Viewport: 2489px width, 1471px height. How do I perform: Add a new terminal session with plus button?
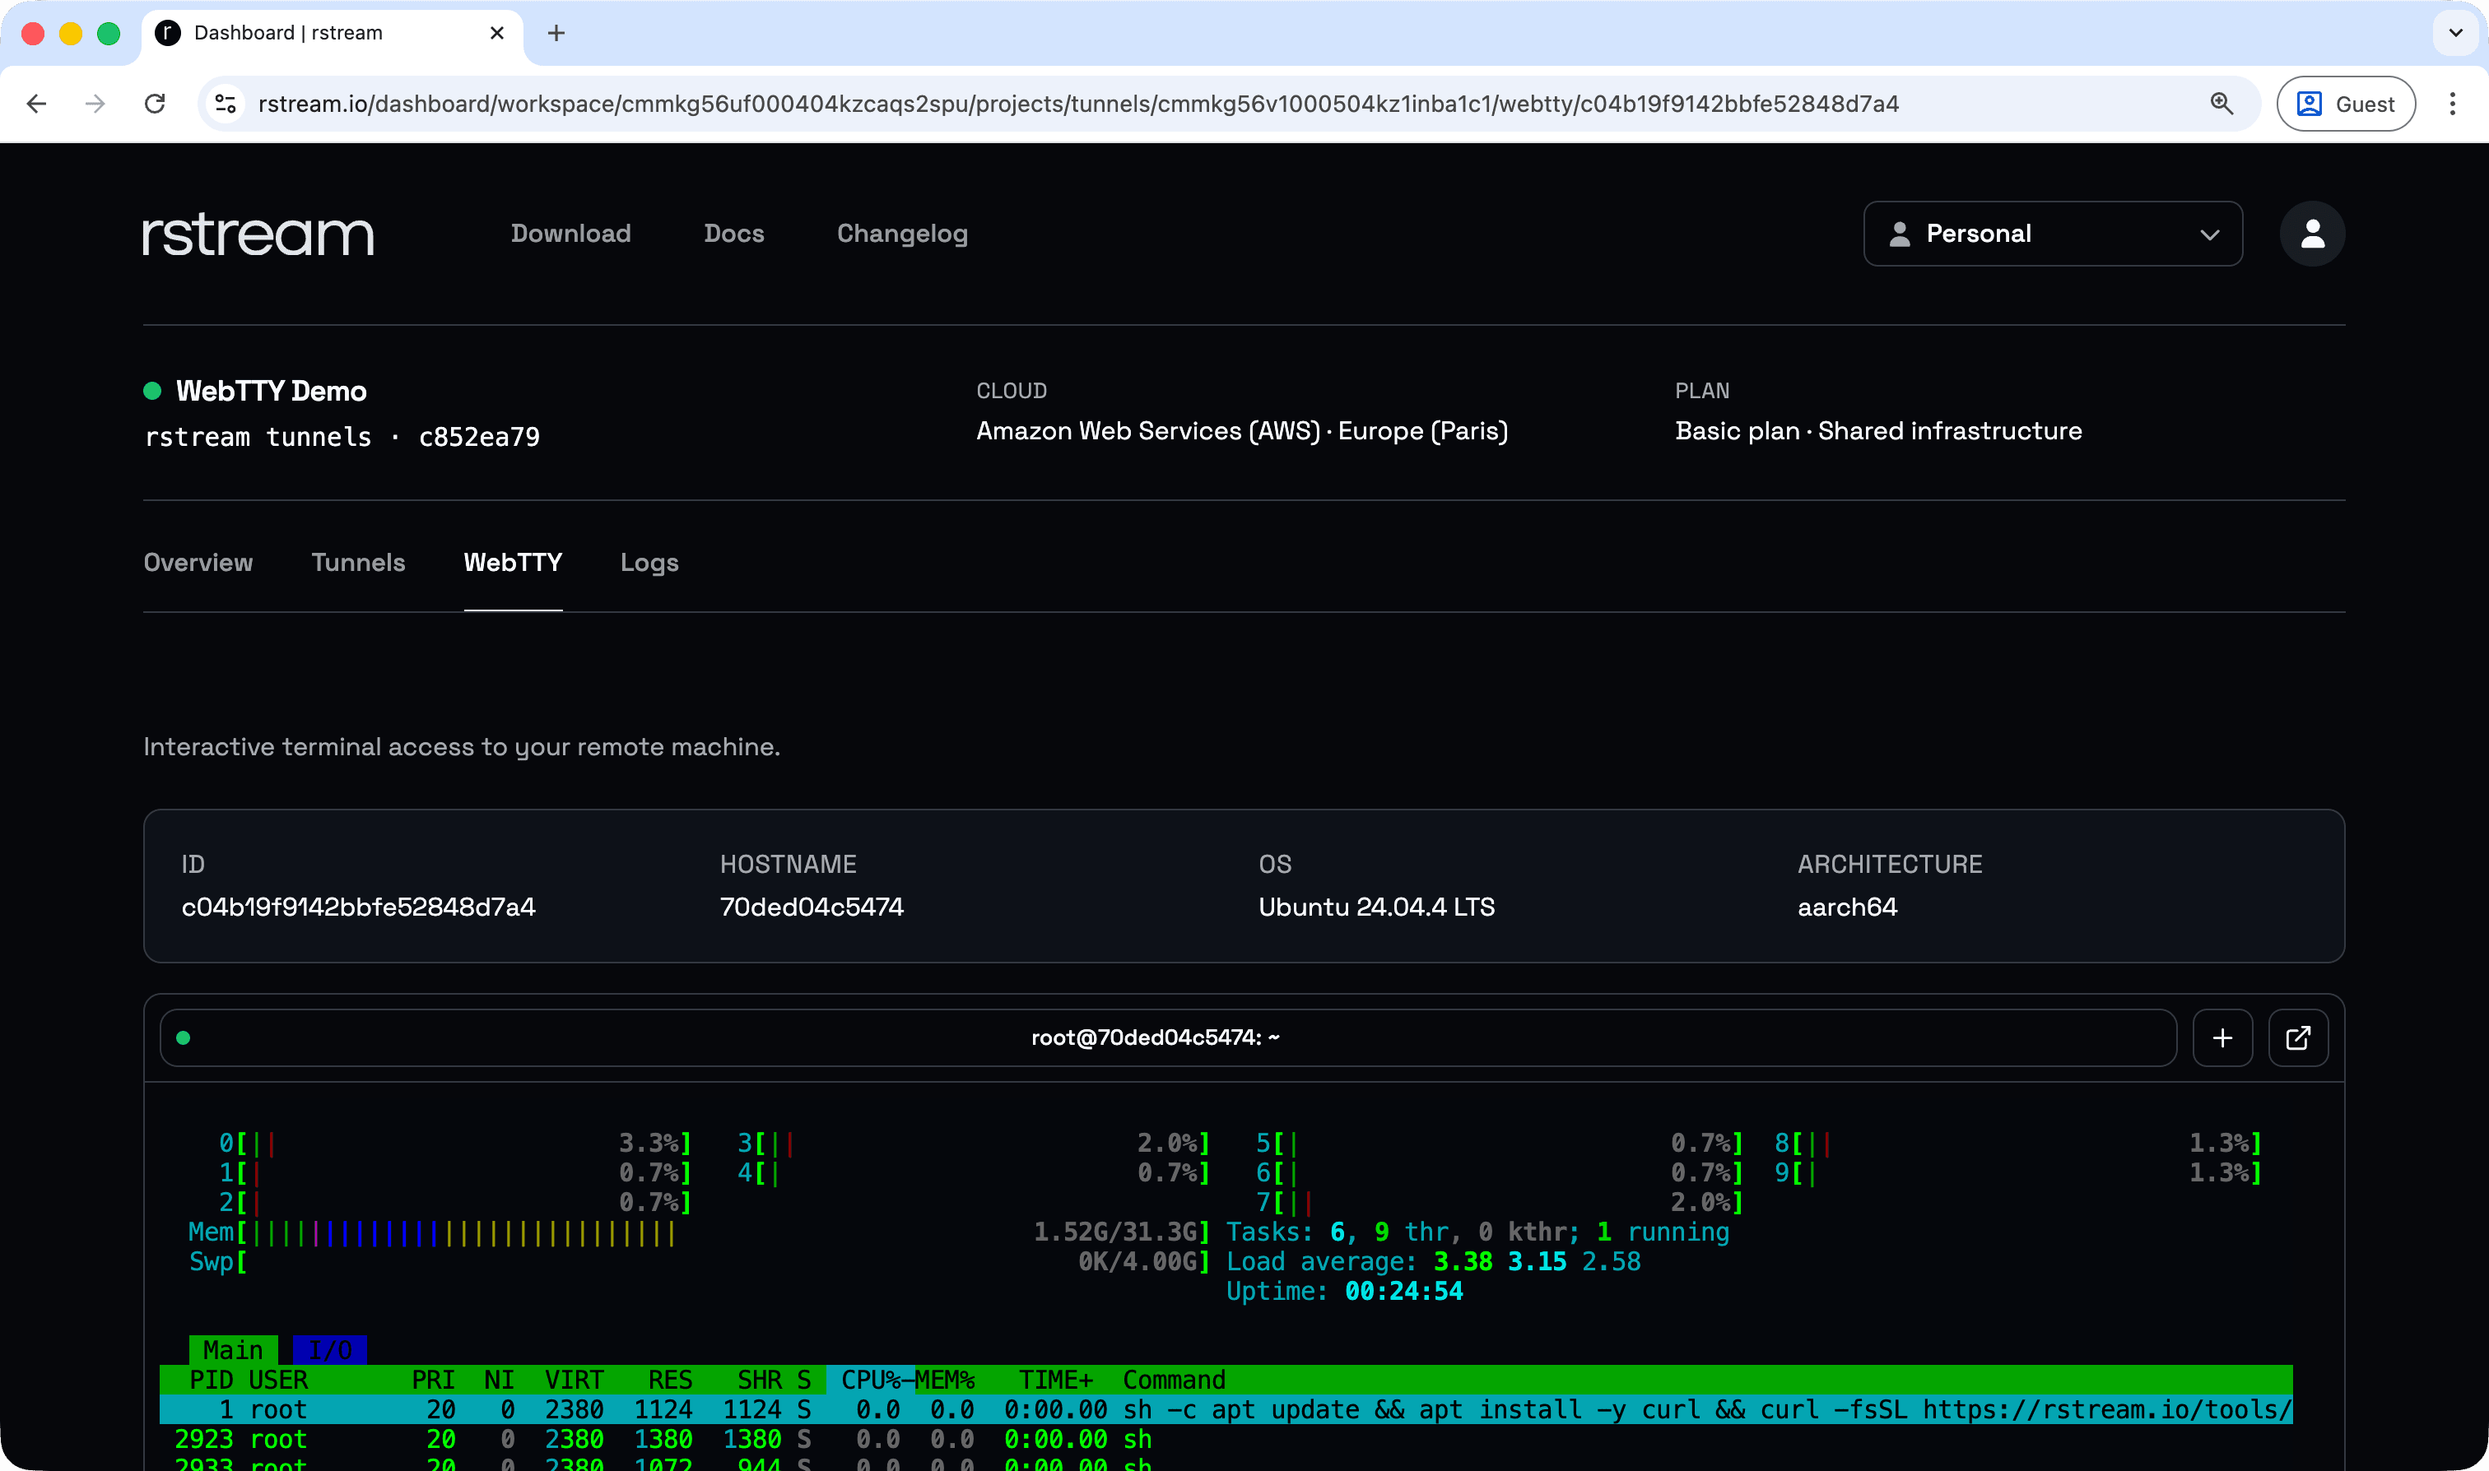2223,1037
